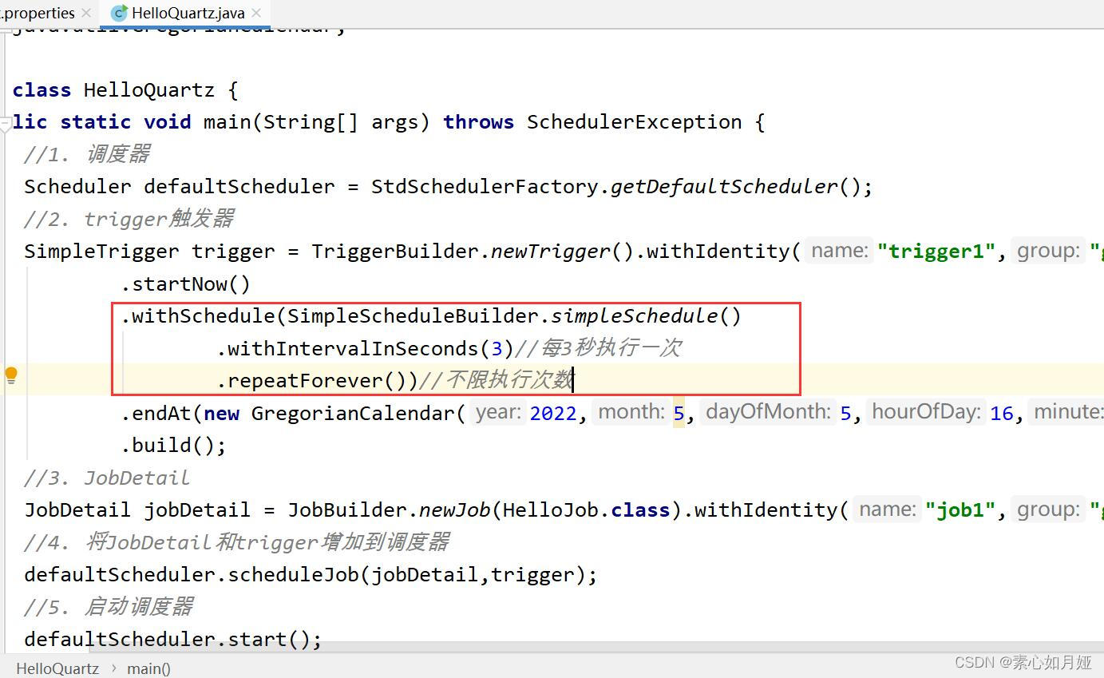Select HelloQuartz in the breadcrumb bar
This screenshot has width=1104, height=678.
tap(57, 668)
